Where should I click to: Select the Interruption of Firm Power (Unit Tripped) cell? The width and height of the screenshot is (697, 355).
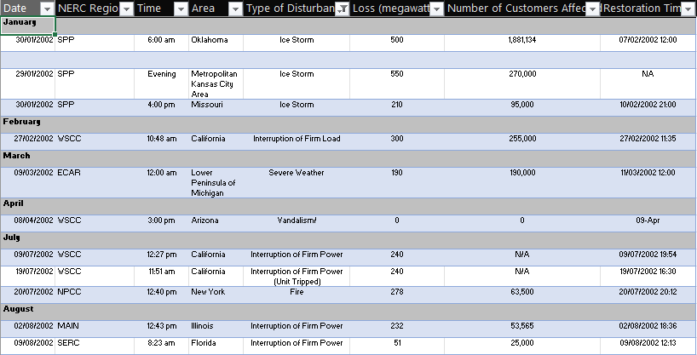click(x=297, y=277)
